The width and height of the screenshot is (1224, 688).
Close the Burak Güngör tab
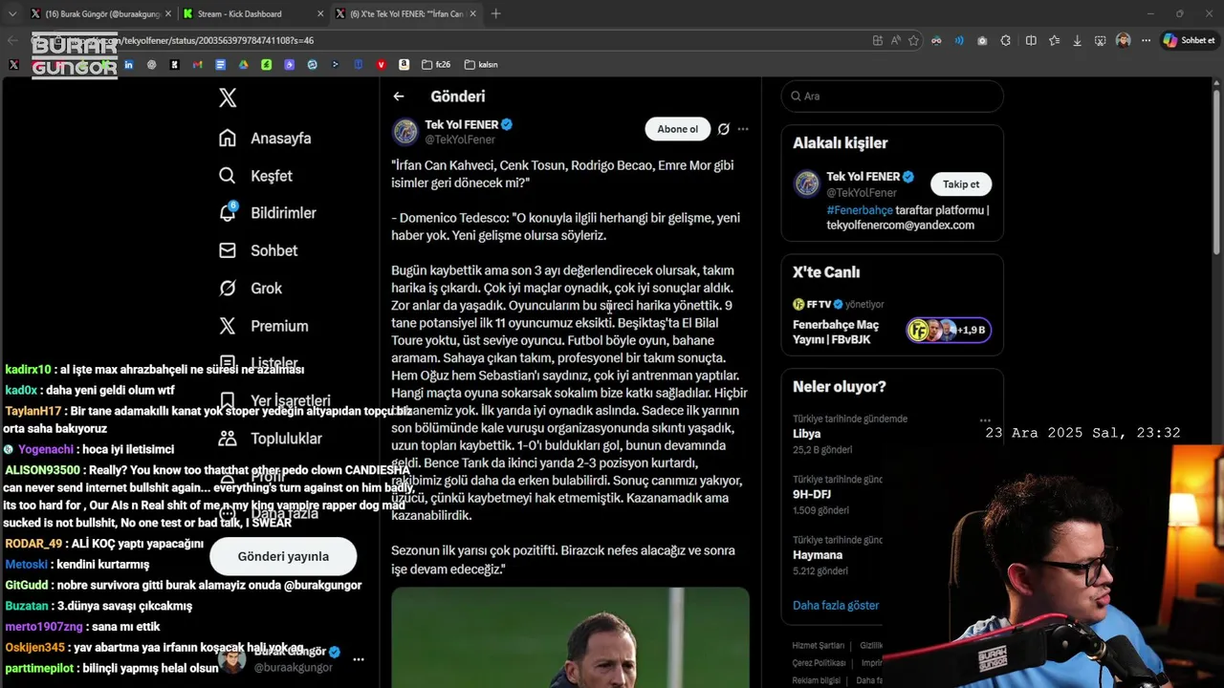point(167,13)
